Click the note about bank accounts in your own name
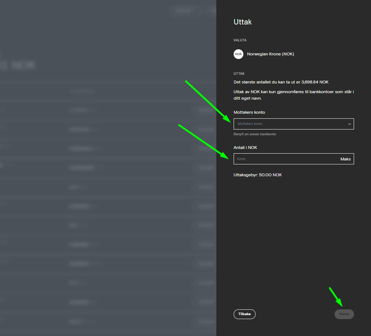 point(293,95)
